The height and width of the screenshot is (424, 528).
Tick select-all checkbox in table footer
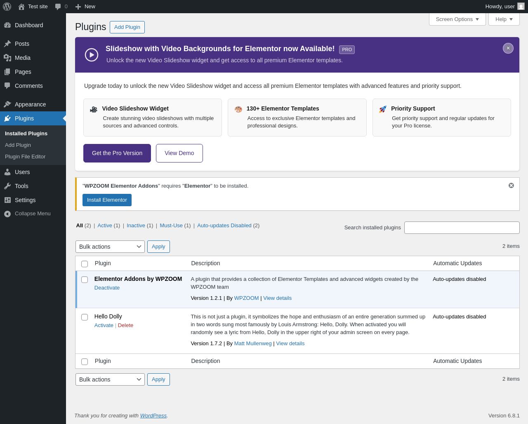(85, 362)
